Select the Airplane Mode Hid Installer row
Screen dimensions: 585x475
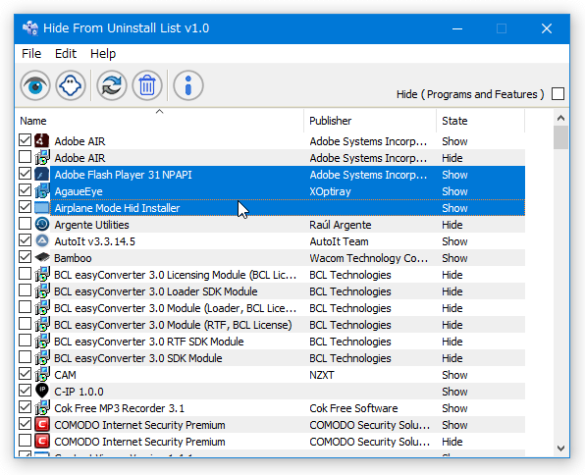288,208
